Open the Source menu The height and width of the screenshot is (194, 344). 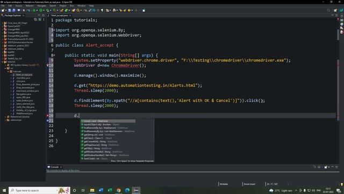(19, 6)
